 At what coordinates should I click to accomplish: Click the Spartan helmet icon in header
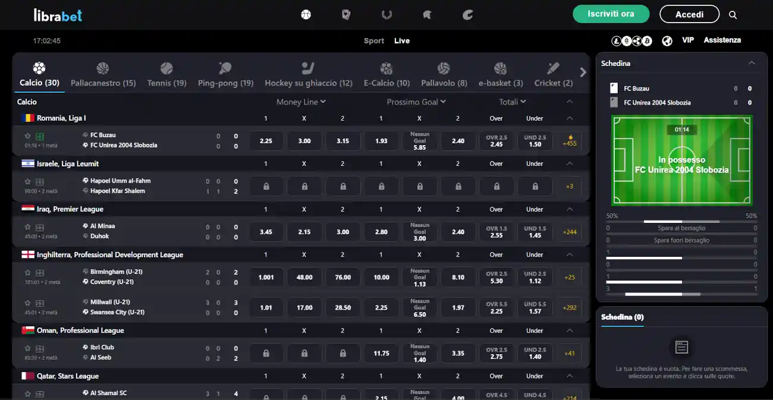pos(427,14)
